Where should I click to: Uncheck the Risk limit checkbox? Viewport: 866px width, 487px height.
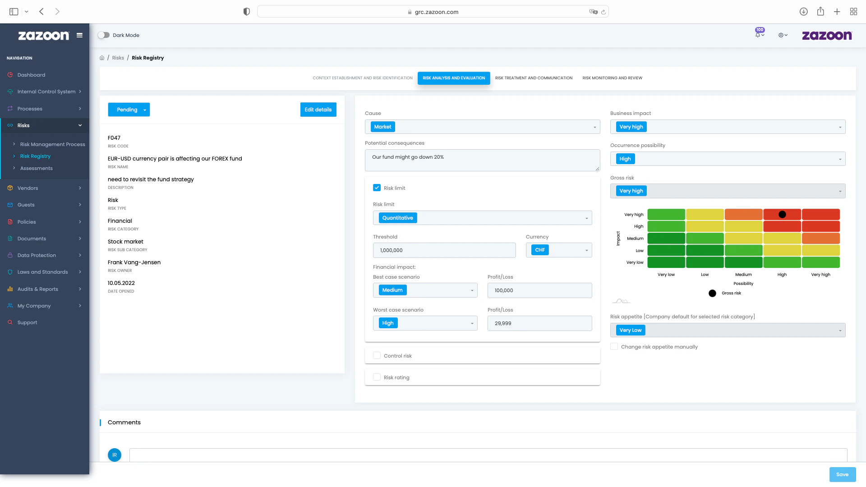pos(377,188)
